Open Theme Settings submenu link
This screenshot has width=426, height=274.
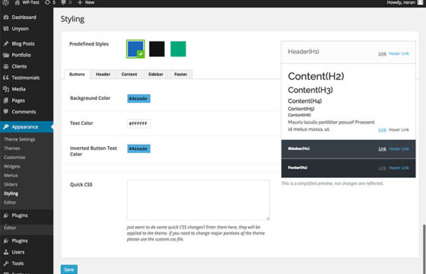pyautogui.click(x=20, y=139)
